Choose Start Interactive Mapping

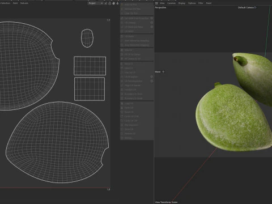137,41
